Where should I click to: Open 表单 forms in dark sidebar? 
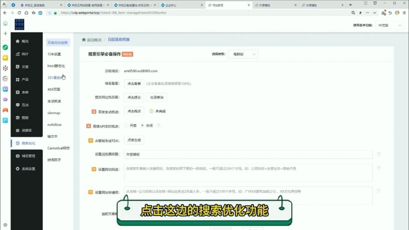tap(22, 92)
